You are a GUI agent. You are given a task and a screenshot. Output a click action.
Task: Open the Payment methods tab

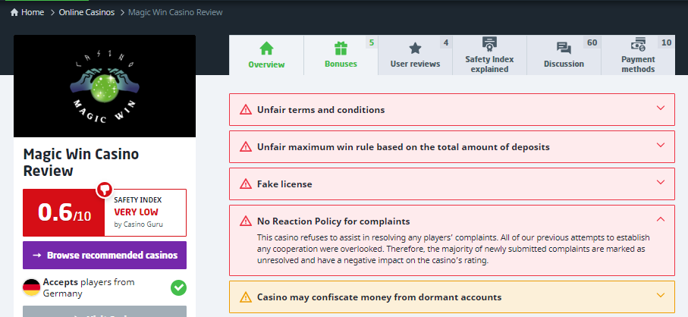[638, 64]
